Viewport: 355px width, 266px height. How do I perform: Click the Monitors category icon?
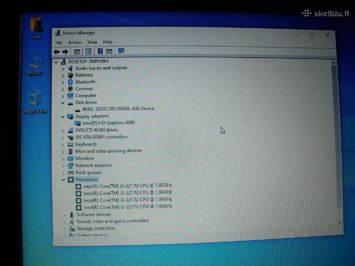coord(71,158)
